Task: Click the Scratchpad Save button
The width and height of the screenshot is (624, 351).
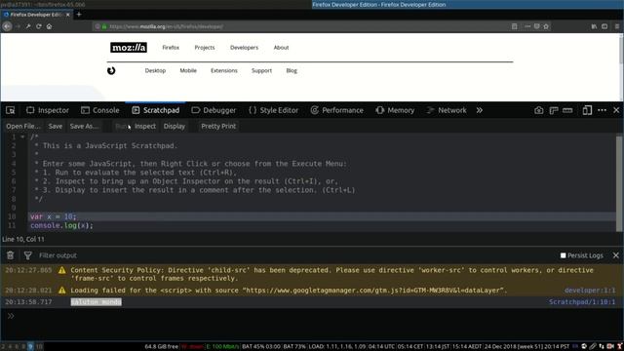Action: click(56, 126)
